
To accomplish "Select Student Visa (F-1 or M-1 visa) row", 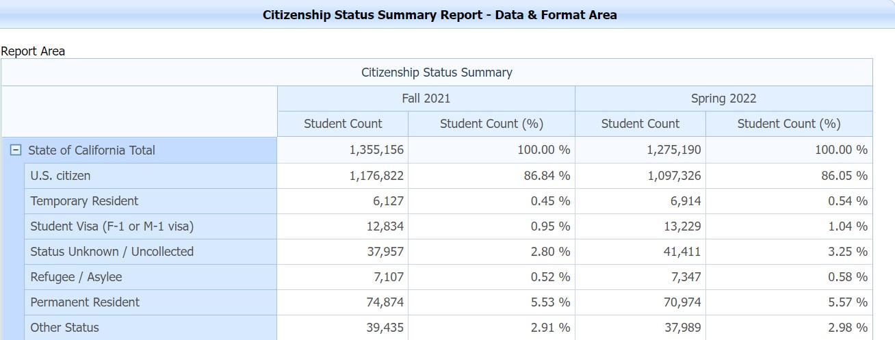I will [151, 226].
